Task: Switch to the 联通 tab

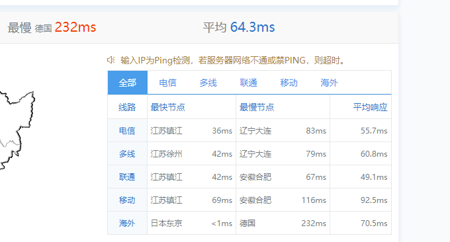Action: point(249,83)
